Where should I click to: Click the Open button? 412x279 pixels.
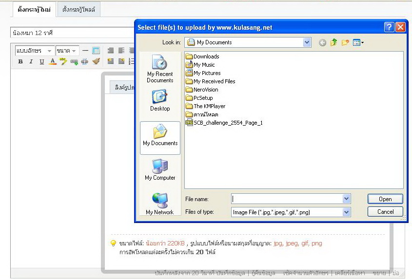pos(385,199)
